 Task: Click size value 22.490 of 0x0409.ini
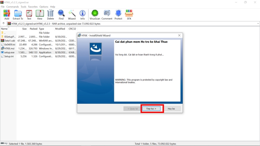coord(23,44)
